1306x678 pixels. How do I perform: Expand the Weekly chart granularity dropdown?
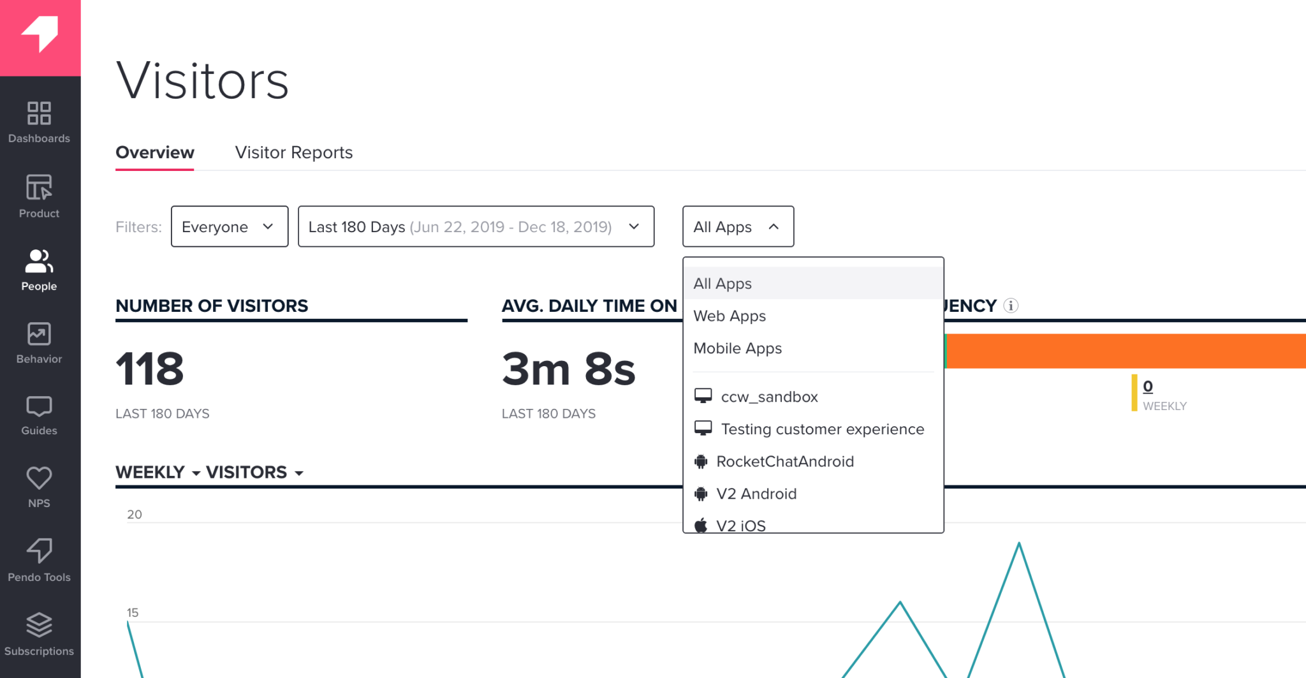[x=158, y=472]
